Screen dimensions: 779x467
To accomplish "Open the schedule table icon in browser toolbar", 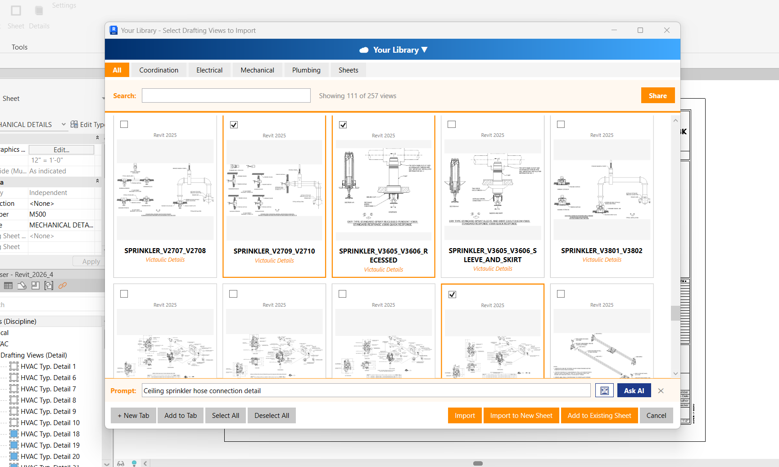I will coord(8,286).
